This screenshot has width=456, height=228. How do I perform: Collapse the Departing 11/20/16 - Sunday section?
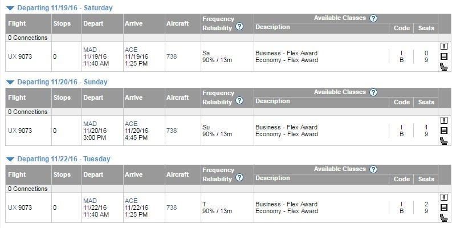point(10,83)
